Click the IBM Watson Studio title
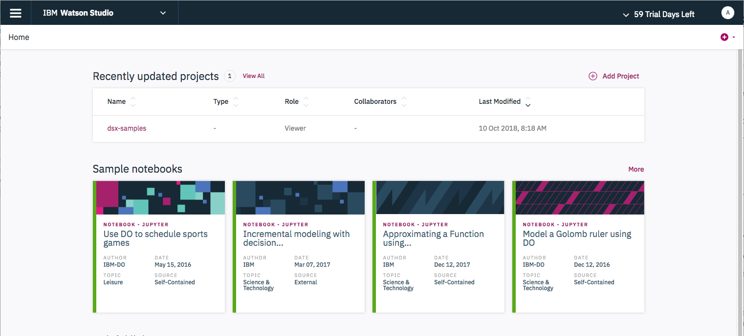The width and height of the screenshot is (744, 336). pos(78,13)
